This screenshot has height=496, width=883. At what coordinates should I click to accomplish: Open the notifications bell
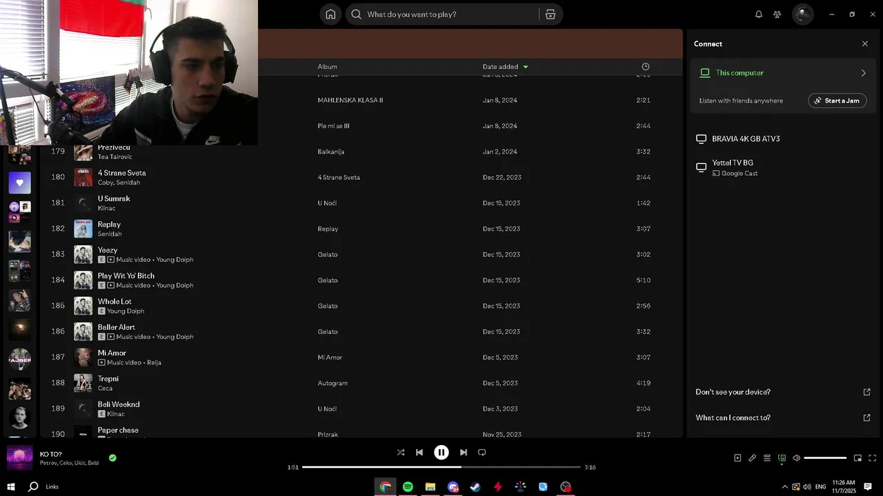click(759, 14)
